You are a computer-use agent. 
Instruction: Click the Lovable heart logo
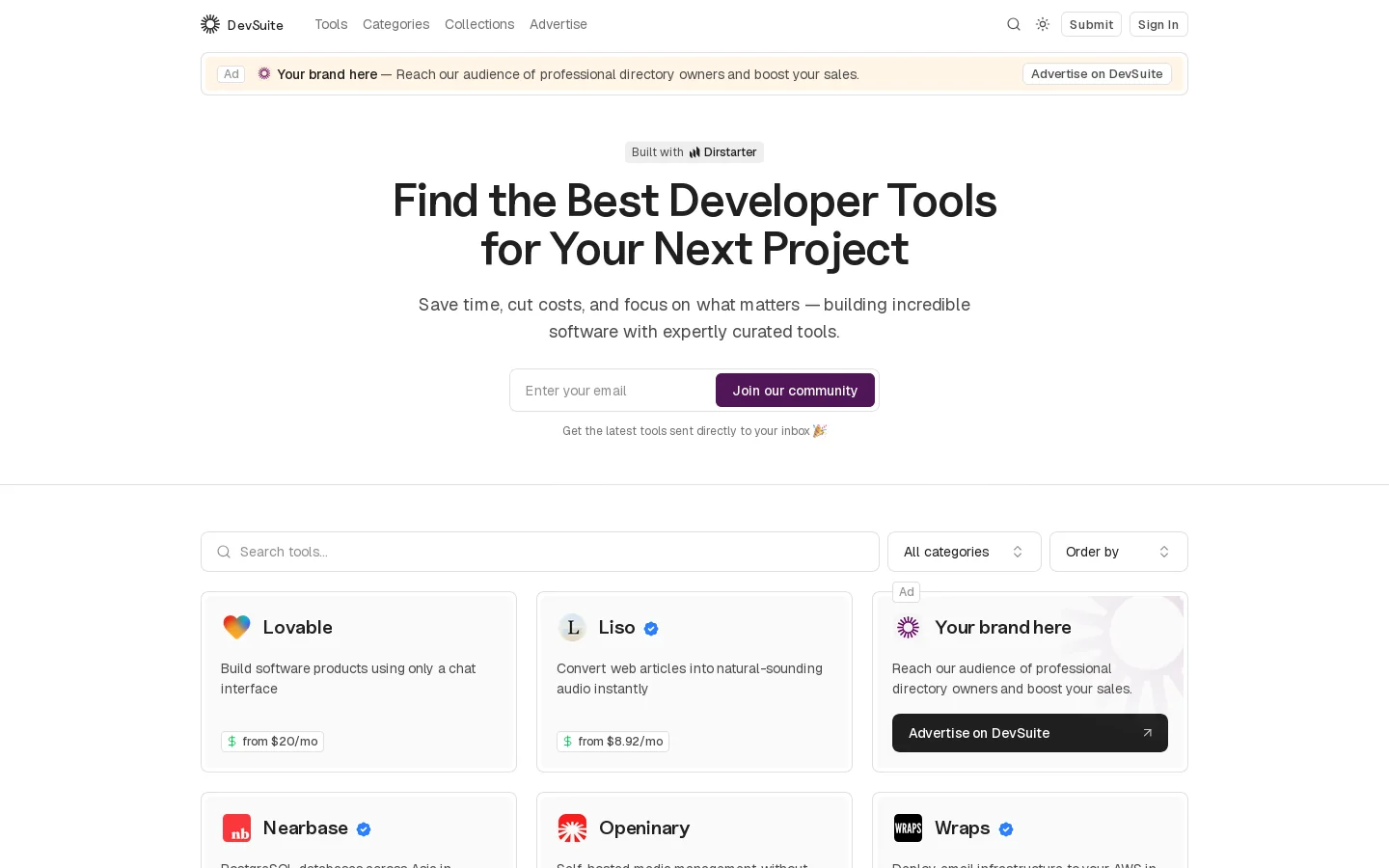(236, 627)
